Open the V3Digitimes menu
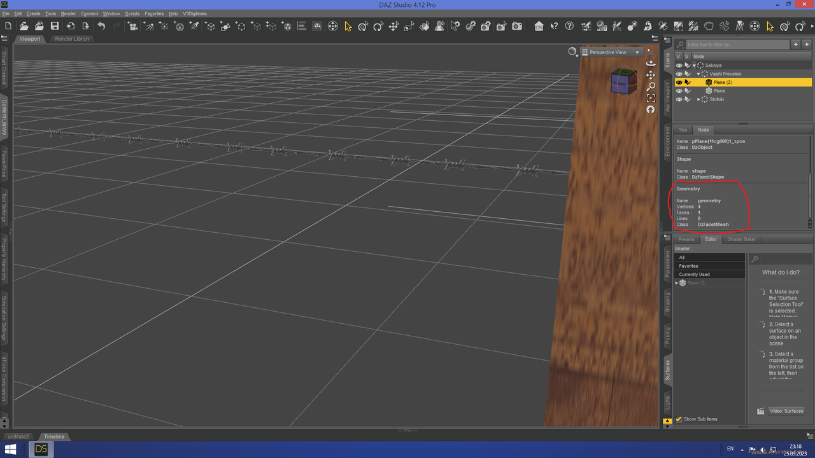This screenshot has width=815, height=458. pos(195,13)
